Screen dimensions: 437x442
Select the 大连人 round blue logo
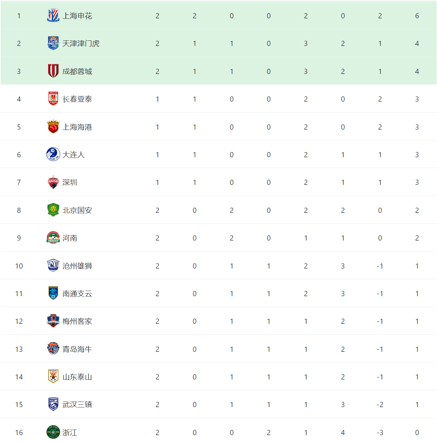pyautogui.click(x=53, y=154)
